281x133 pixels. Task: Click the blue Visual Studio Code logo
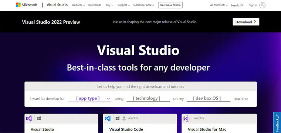click(108, 118)
